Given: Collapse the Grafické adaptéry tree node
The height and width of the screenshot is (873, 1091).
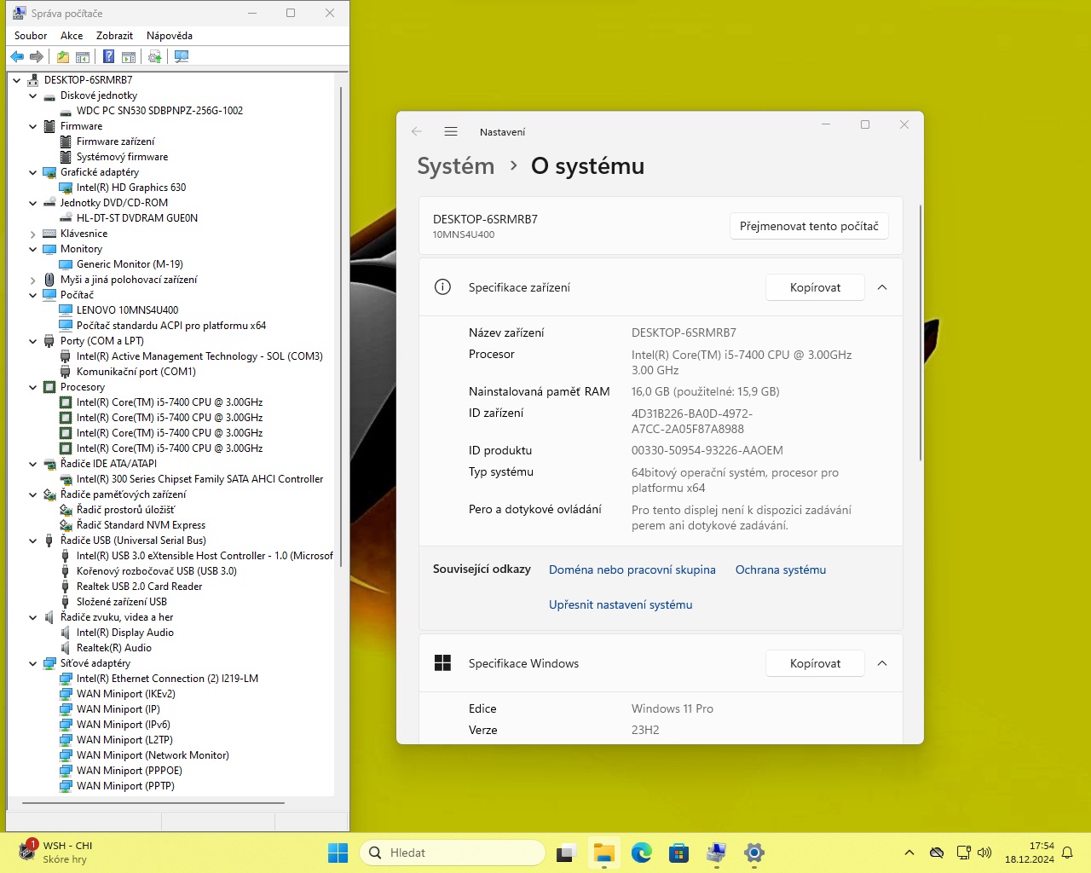Looking at the screenshot, I should coord(33,172).
